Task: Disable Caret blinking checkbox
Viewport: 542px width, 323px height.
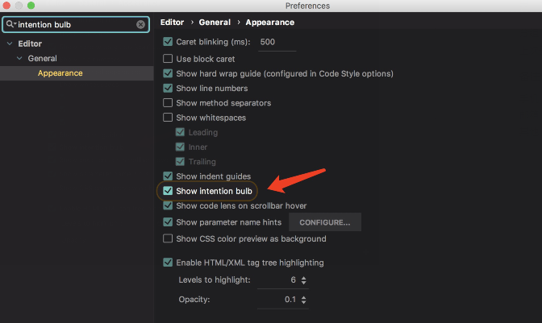Action: point(168,42)
